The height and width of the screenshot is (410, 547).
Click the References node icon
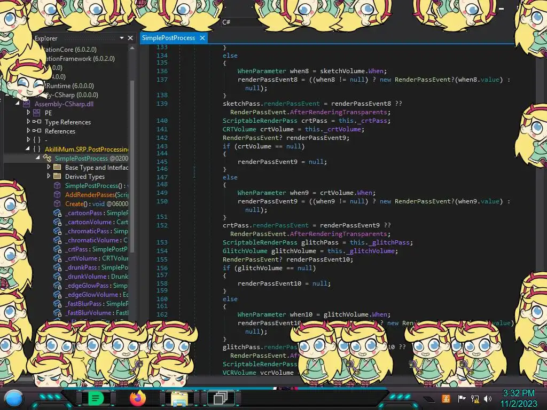pos(37,131)
